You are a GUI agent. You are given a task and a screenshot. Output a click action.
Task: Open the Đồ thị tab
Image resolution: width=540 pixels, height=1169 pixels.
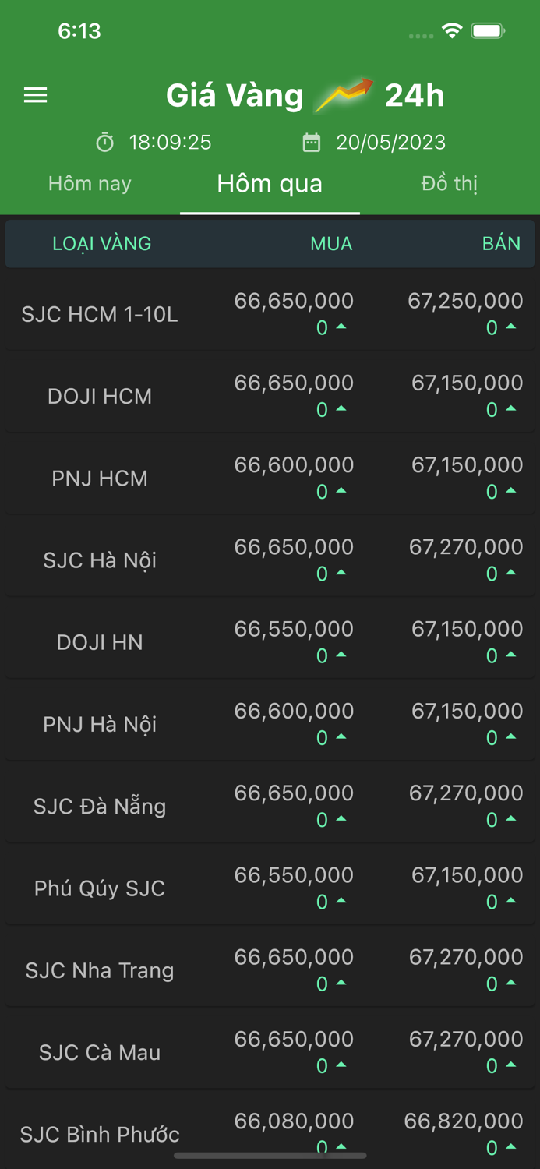pyautogui.click(x=450, y=184)
